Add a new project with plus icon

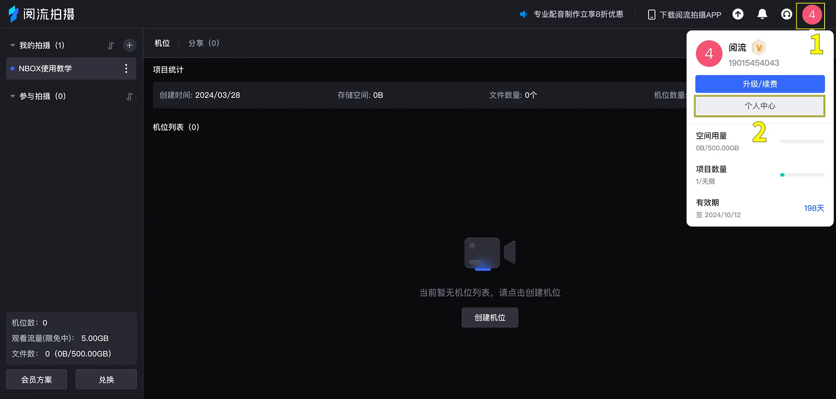point(129,45)
